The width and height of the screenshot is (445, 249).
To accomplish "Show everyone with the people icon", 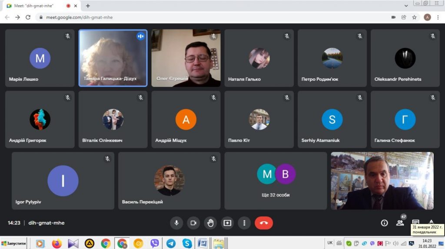I will [x=400, y=223].
